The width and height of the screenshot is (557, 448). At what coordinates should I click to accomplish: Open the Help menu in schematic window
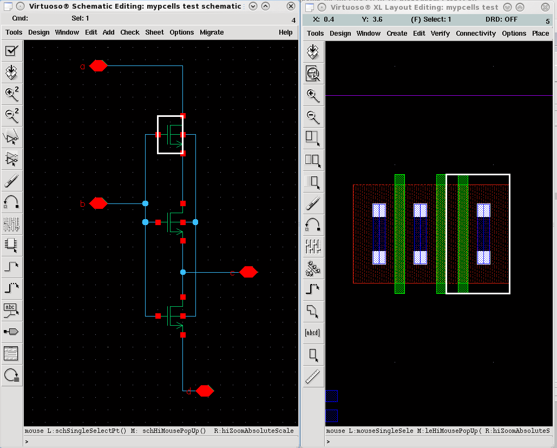click(286, 32)
